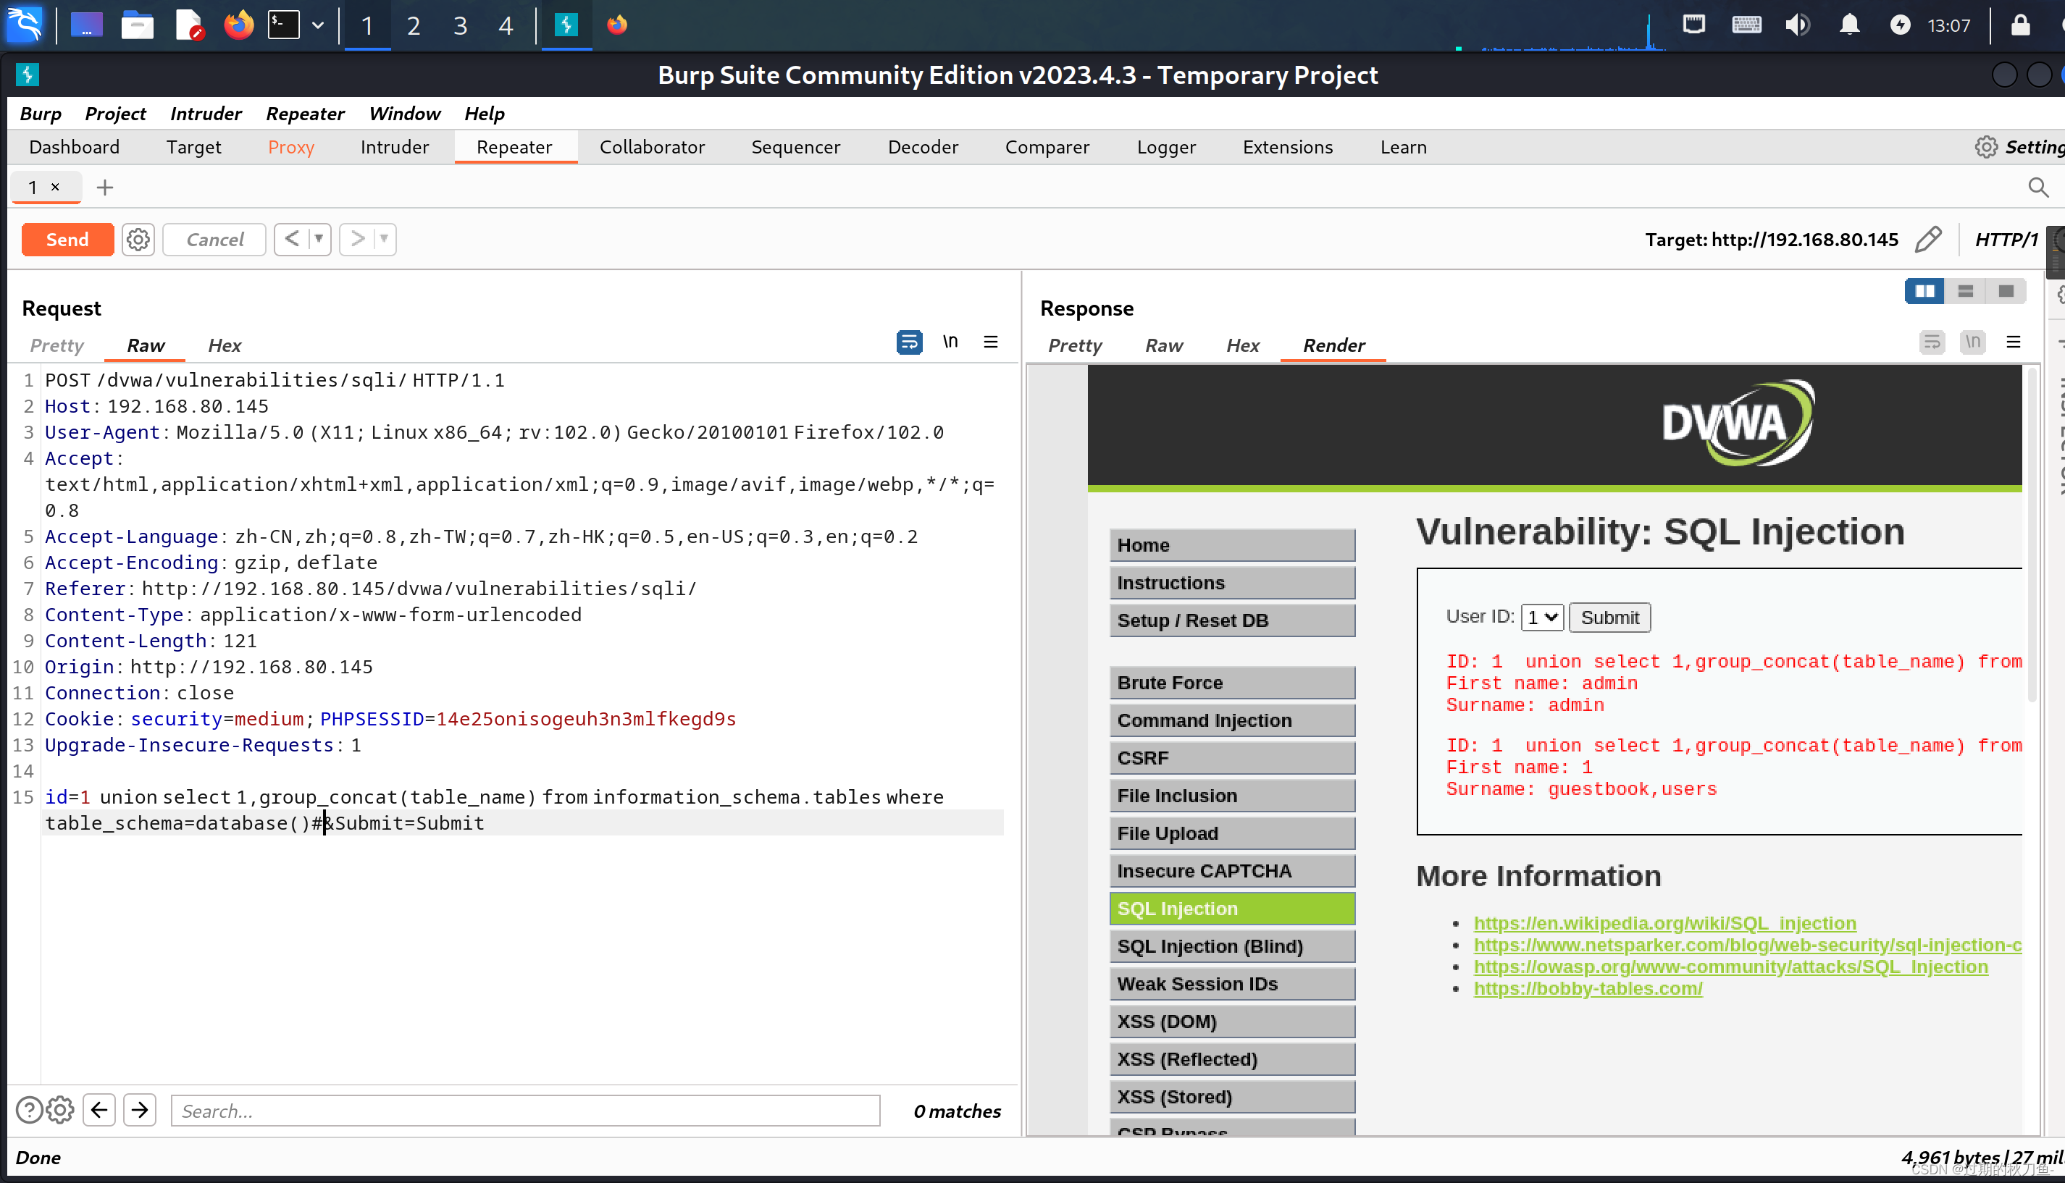The image size is (2065, 1183).
Task: Close Repeater tab 1
Action: click(55, 187)
